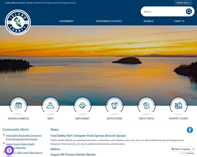This screenshot has width=197, height=157.
Task: Open August 4th Primary Election Results headline
Action: (73, 155)
